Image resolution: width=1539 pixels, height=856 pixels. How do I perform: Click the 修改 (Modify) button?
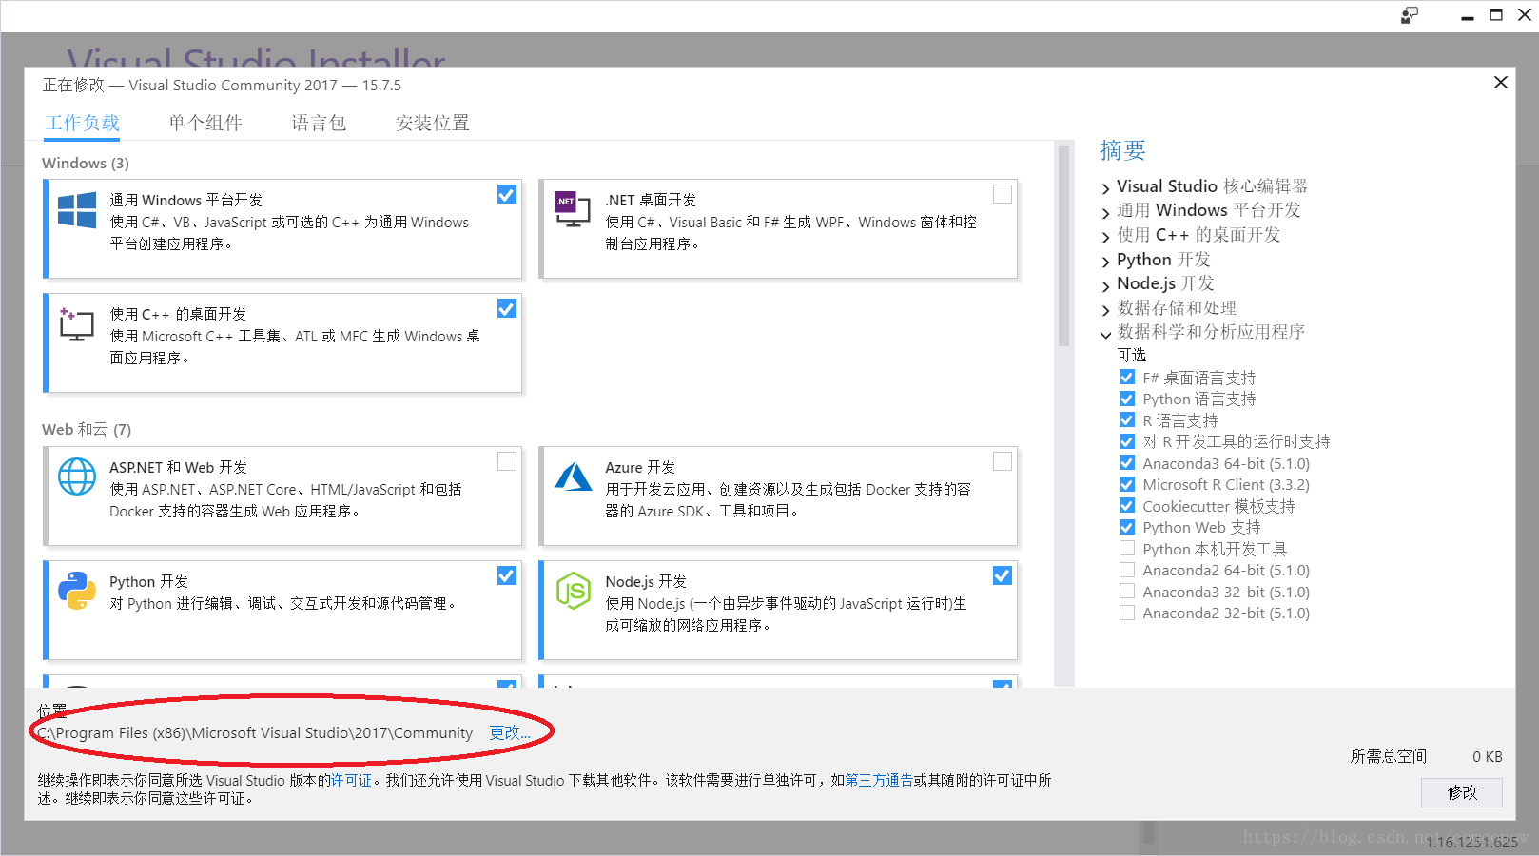(1462, 792)
